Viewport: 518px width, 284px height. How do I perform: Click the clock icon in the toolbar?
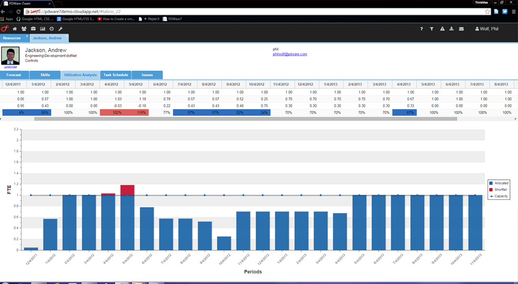click(x=51, y=29)
